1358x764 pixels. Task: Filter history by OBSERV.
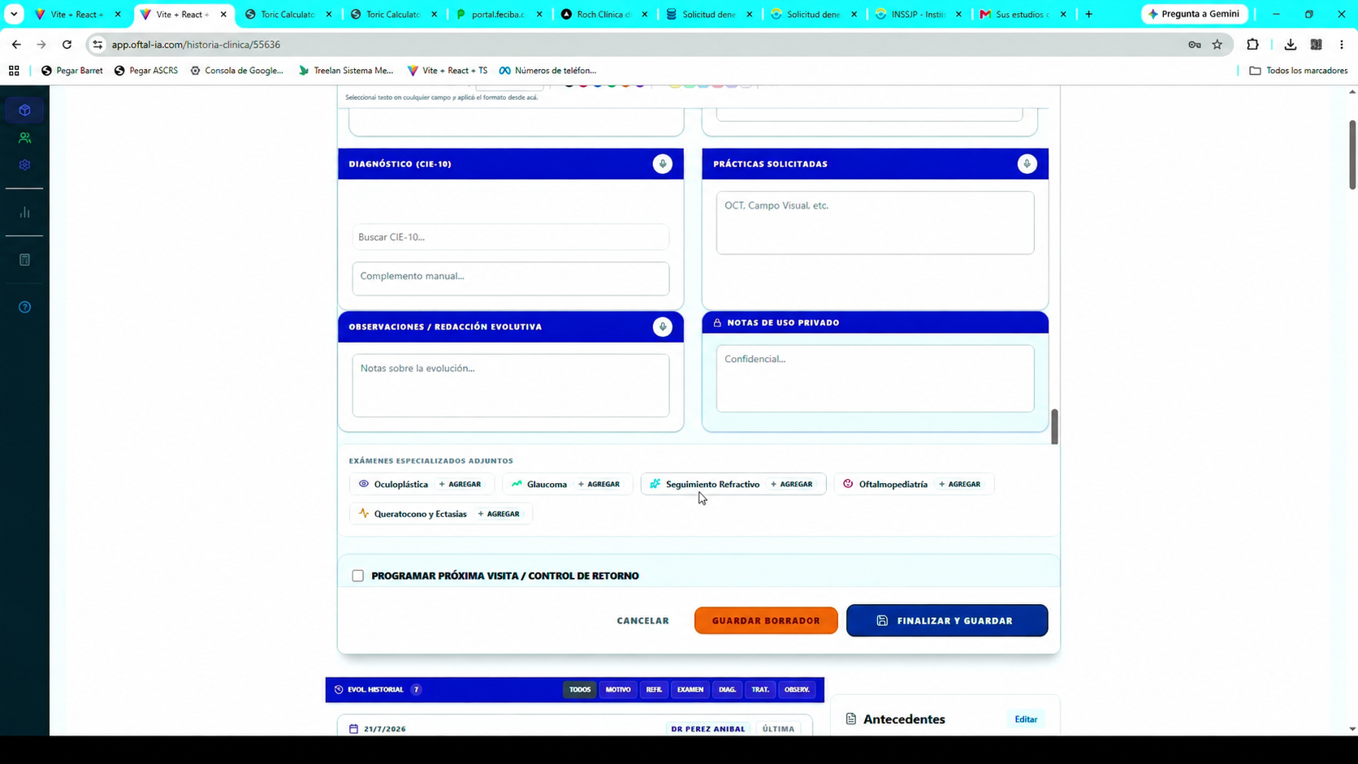[797, 689]
